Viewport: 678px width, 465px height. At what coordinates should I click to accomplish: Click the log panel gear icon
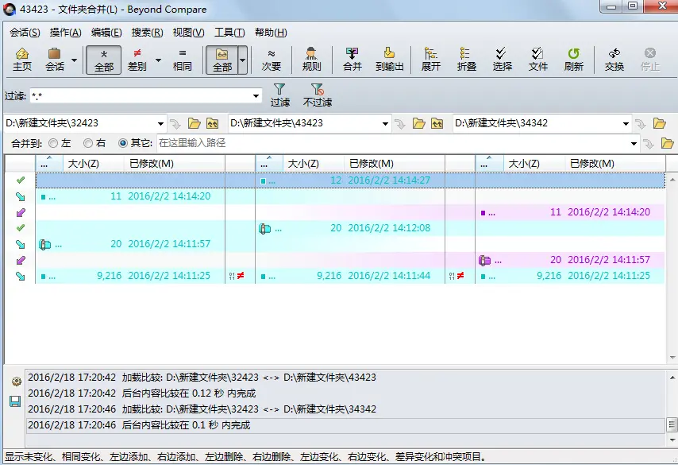coord(16,382)
